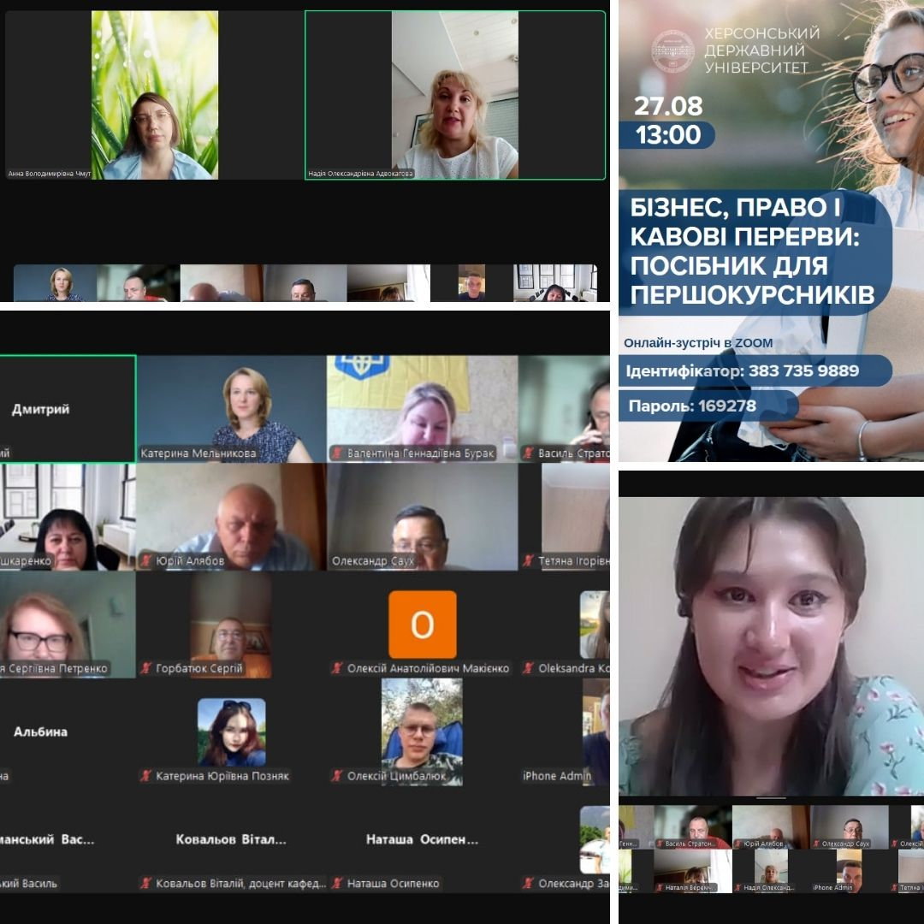Click muted mic icon beside Валентина Геннадіївна Бурак
This screenshot has height=924, width=924.
337,453
